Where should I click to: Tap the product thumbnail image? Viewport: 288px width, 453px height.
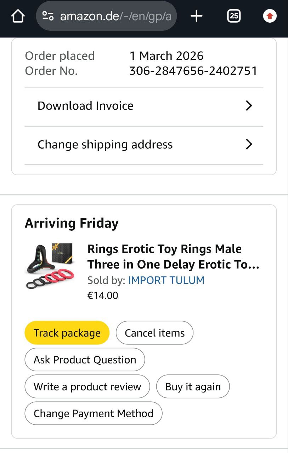[50, 265]
